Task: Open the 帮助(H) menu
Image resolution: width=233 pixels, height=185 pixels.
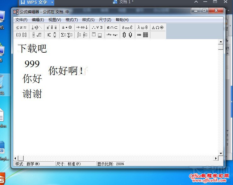Action: coord(122,20)
